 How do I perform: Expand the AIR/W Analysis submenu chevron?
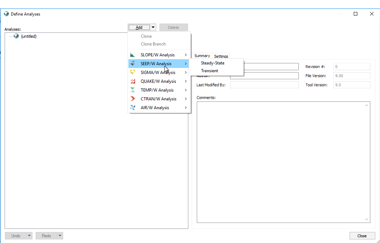coord(186,108)
